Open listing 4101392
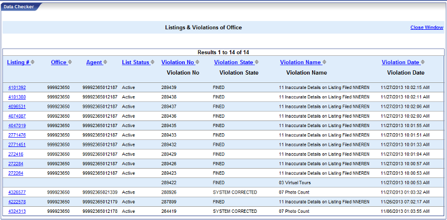This screenshot has width=447, height=220. tap(17, 87)
